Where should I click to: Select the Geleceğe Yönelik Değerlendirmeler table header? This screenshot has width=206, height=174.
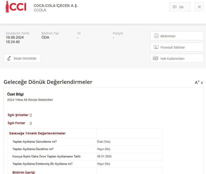click(x=37, y=133)
